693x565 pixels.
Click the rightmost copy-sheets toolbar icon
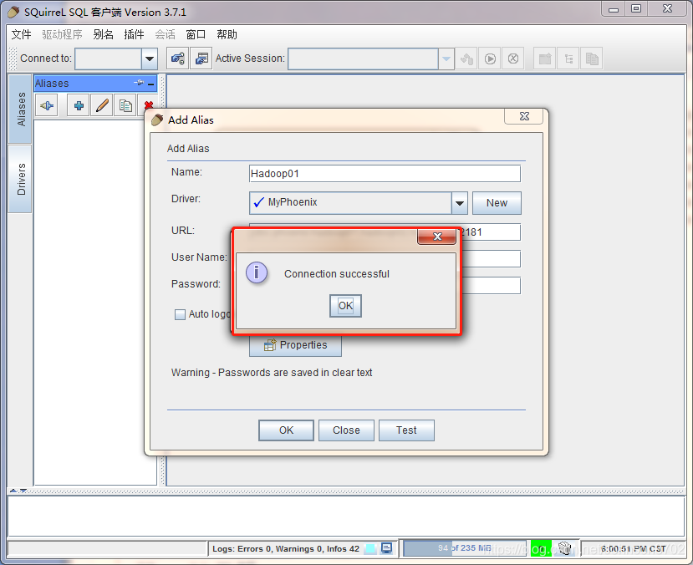coord(592,59)
